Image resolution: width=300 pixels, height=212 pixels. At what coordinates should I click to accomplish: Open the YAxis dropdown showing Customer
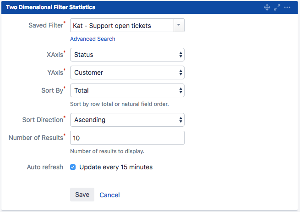127,73
